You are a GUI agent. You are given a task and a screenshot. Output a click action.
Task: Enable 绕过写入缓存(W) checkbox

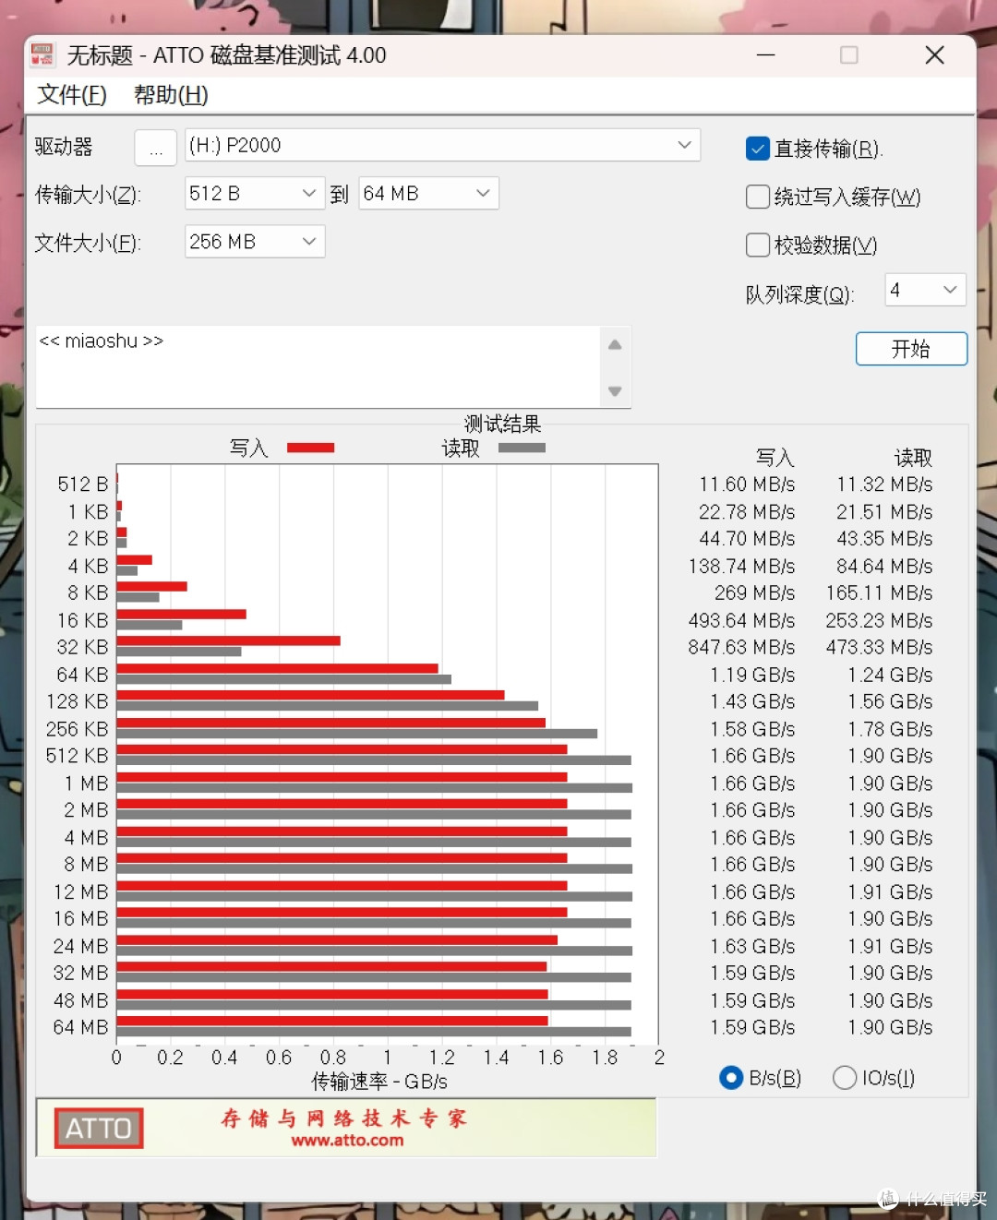click(757, 197)
